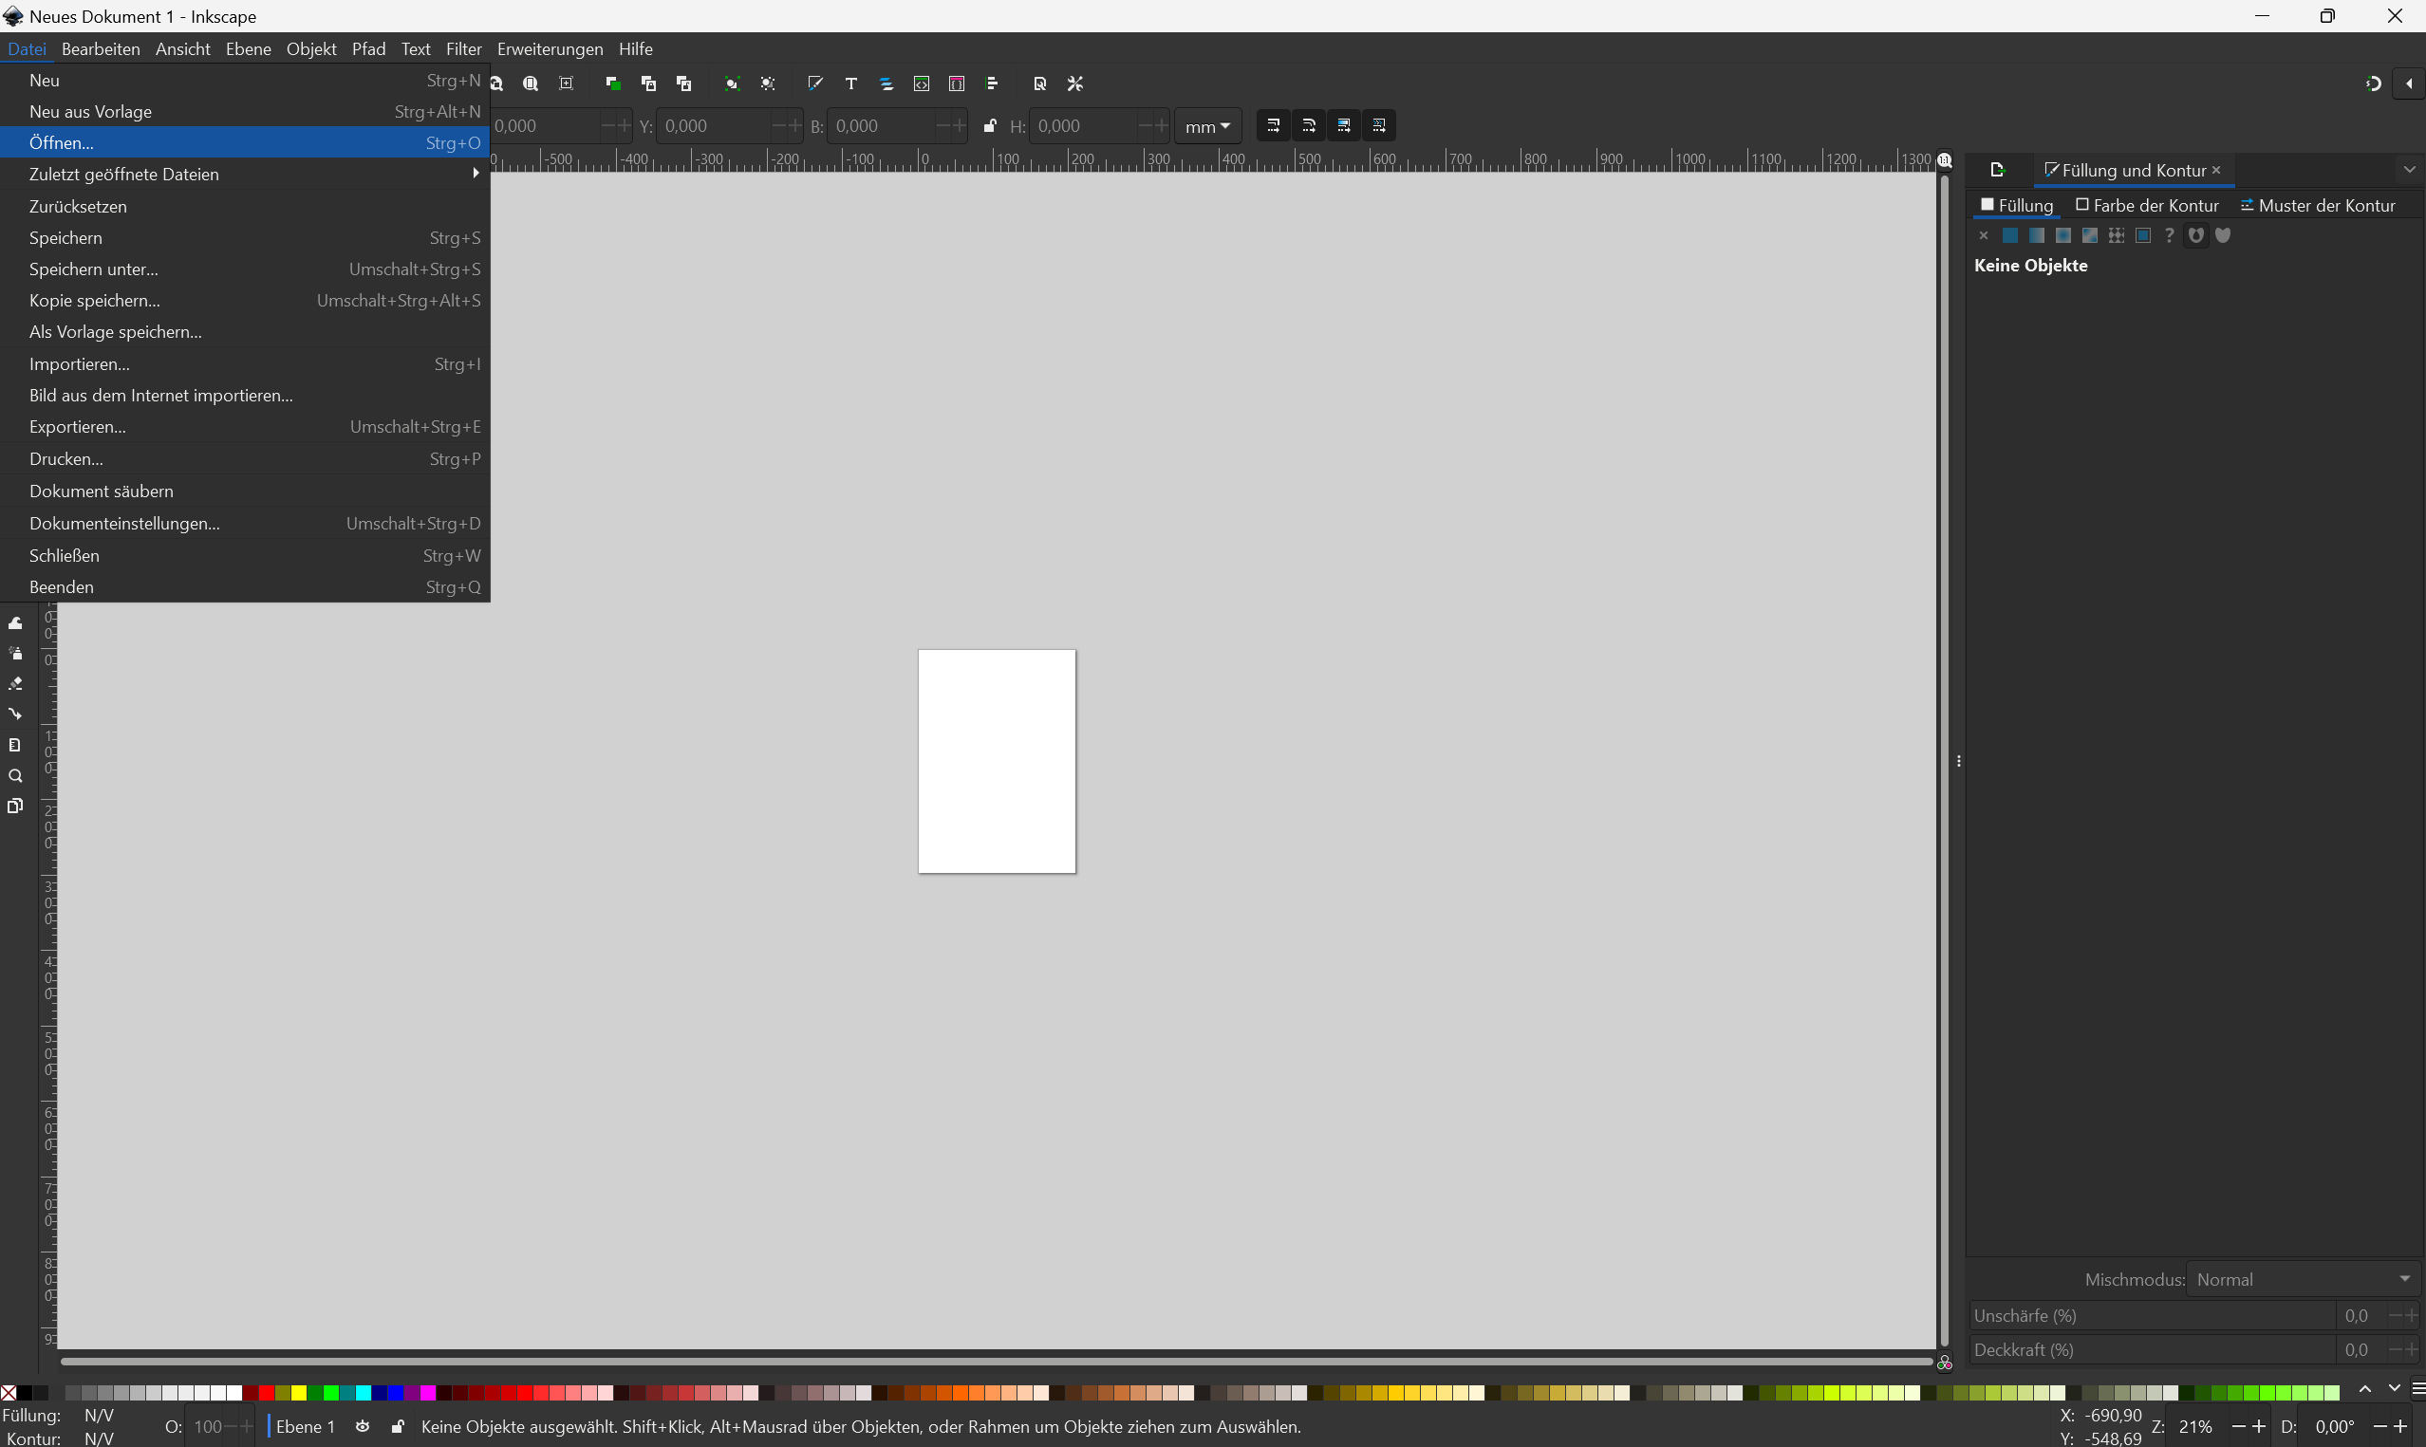Viewport: 2426px width, 1447px height.
Task: Open Layers and Objects toolbar icon
Action: (x=886, y=83)
